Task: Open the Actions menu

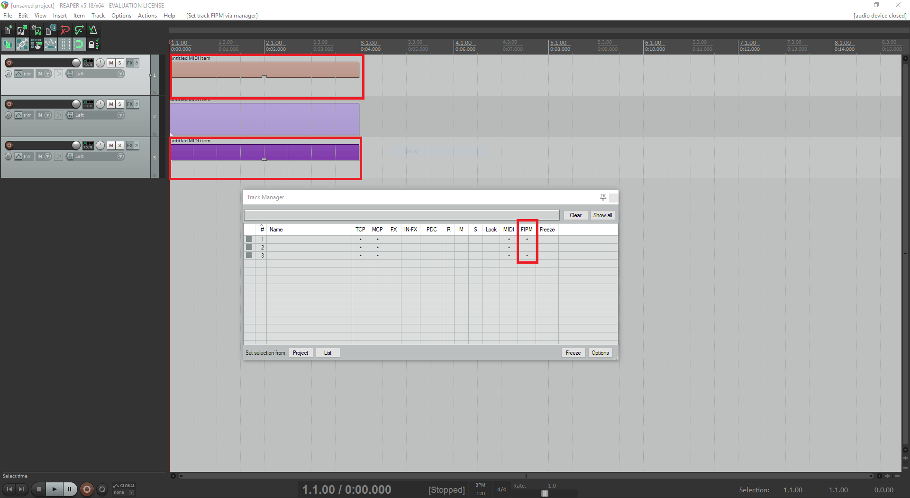Action: point(147,16)
